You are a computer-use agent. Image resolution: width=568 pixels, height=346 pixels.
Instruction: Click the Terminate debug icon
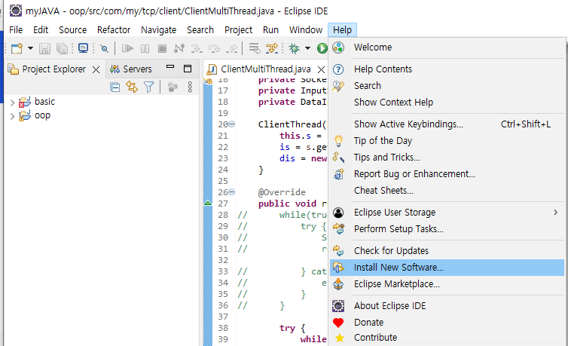(x=162, y=48)
